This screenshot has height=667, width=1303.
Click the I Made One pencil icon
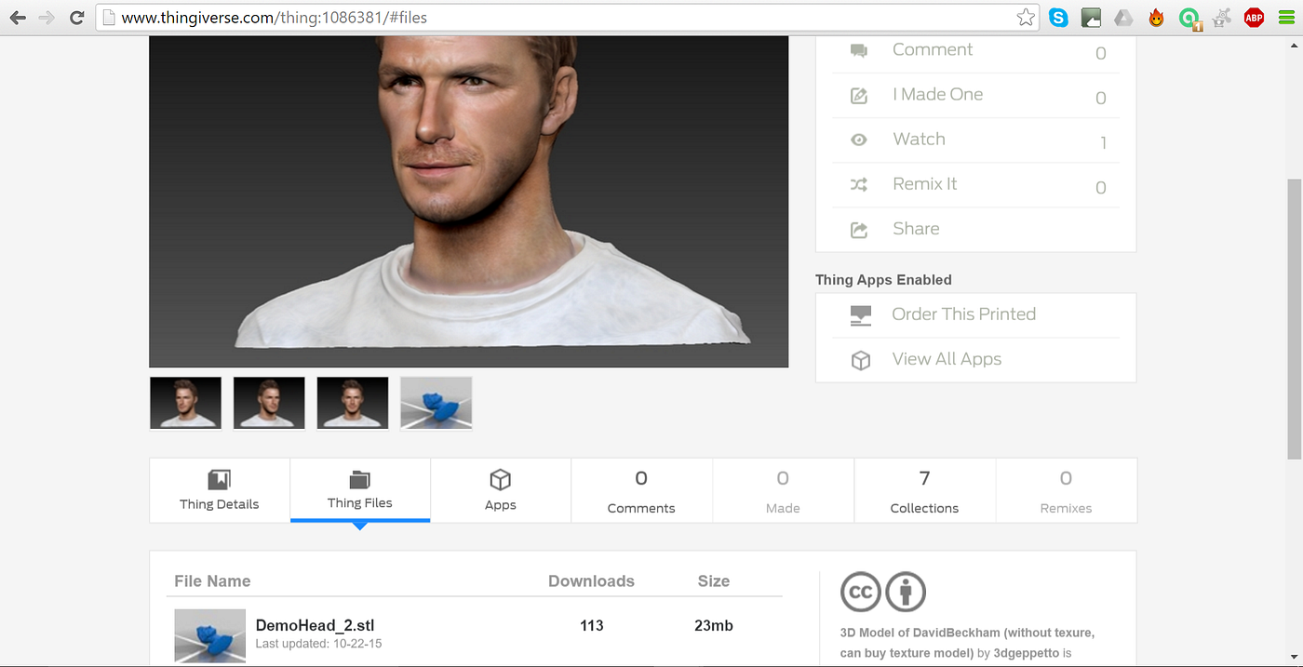pyautogui.click(x=859, y=95)
